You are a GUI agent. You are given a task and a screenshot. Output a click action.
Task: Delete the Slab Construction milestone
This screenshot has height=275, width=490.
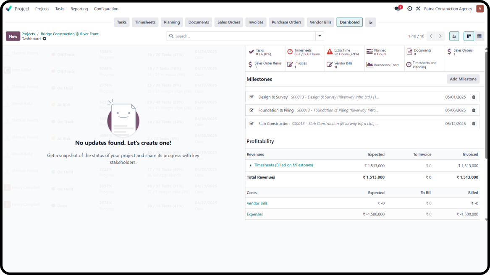click(x=474, y=124)
